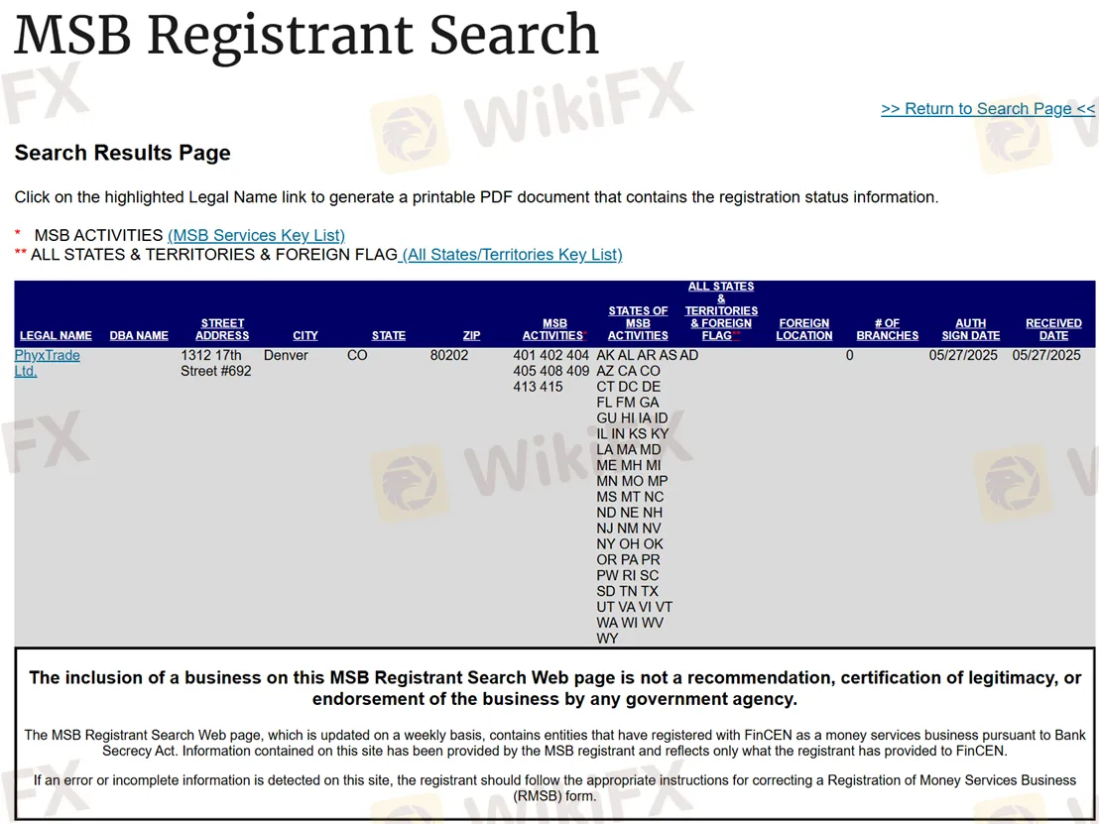Select the auth sign date 05/27/2025
The height and width of the screenshot is (824, 1099).
pyautogui.click(x=963, y=355)
